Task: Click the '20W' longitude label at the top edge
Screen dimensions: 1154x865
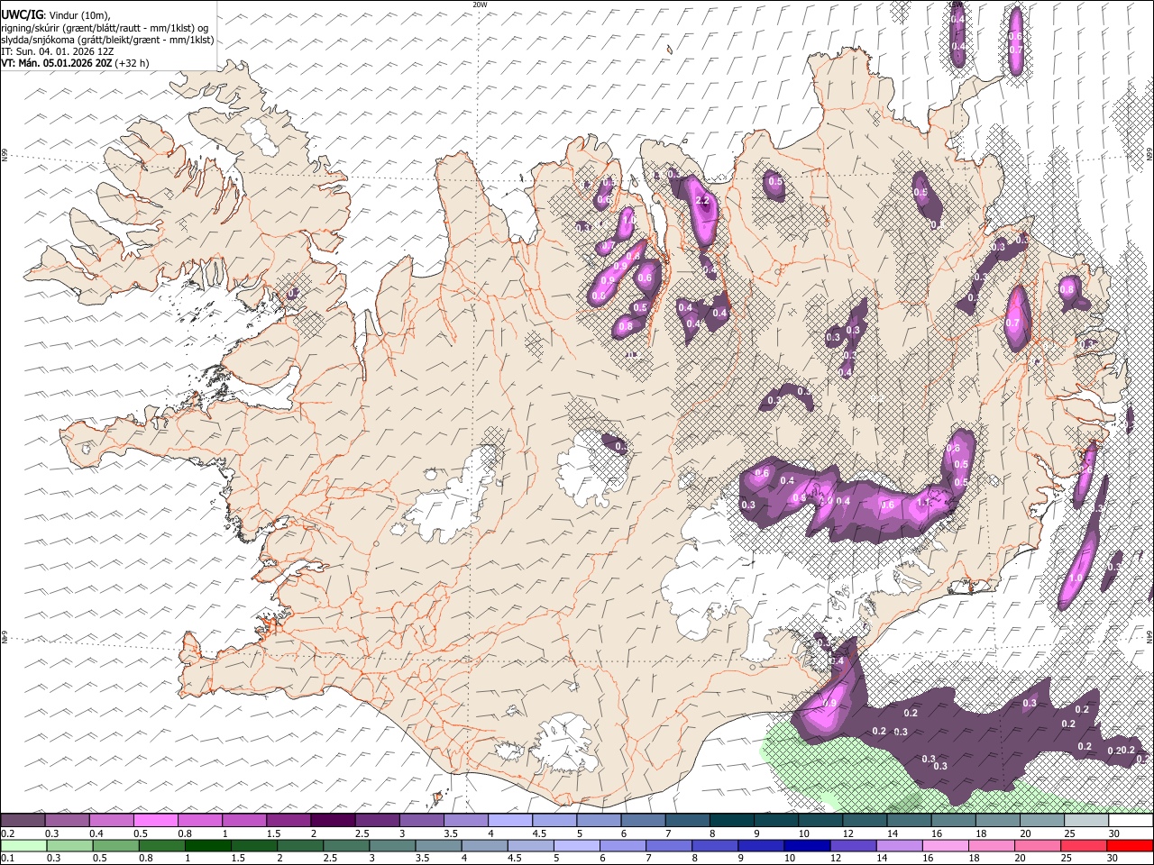Action: (x=480, y=5)
